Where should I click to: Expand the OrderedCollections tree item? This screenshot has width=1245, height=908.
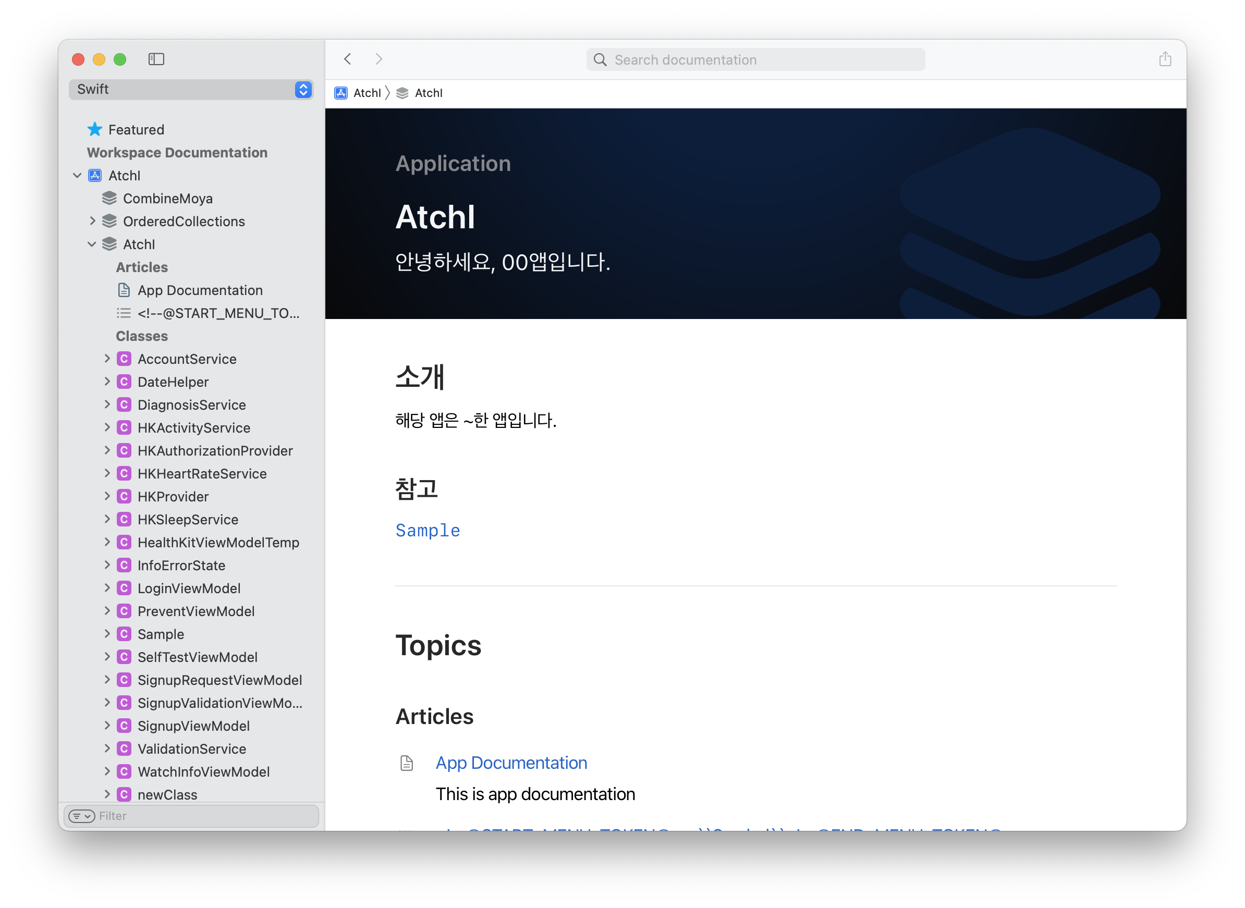tap(92, 221)
